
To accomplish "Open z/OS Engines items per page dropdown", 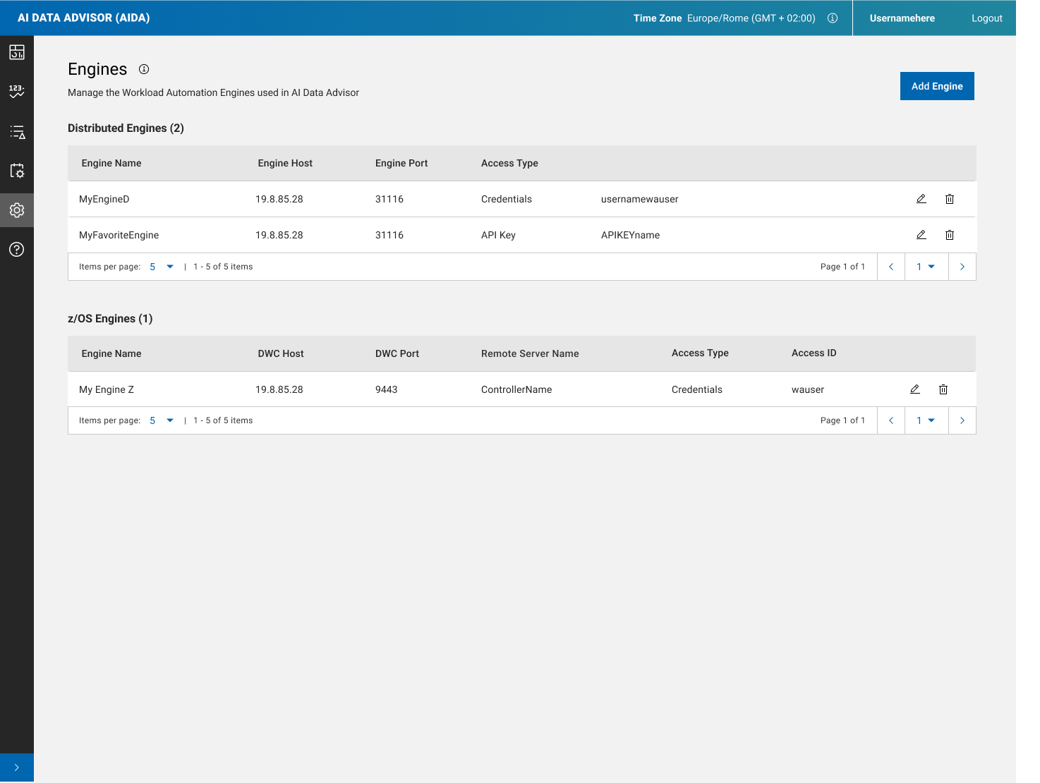I will pos(162,420).
